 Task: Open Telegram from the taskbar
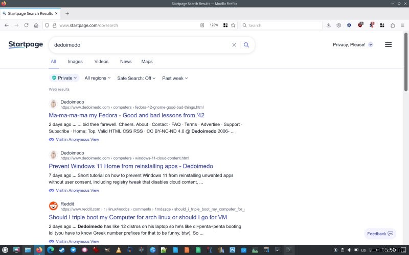[73, 250]
